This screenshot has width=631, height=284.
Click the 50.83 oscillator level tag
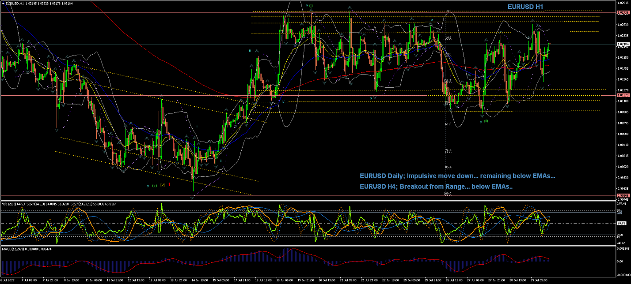622,224
